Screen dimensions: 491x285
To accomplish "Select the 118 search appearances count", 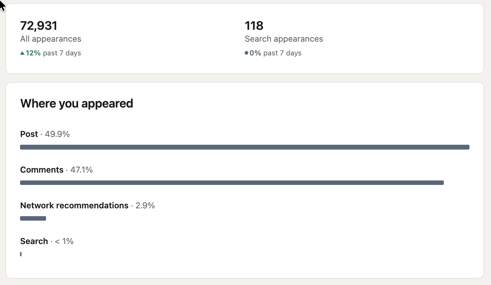I will pos(254,26).
